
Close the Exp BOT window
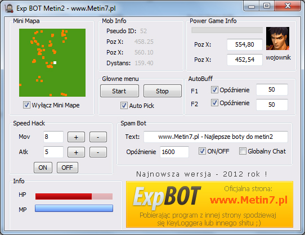tap(288, 6)
